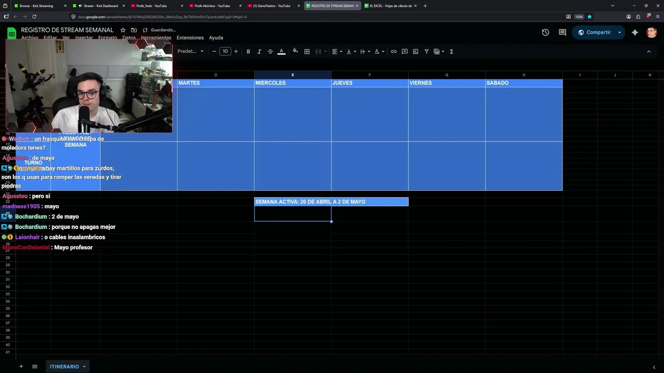Screen dimensions: 664x373
Task: Select column H header
Action: point(524,75)
